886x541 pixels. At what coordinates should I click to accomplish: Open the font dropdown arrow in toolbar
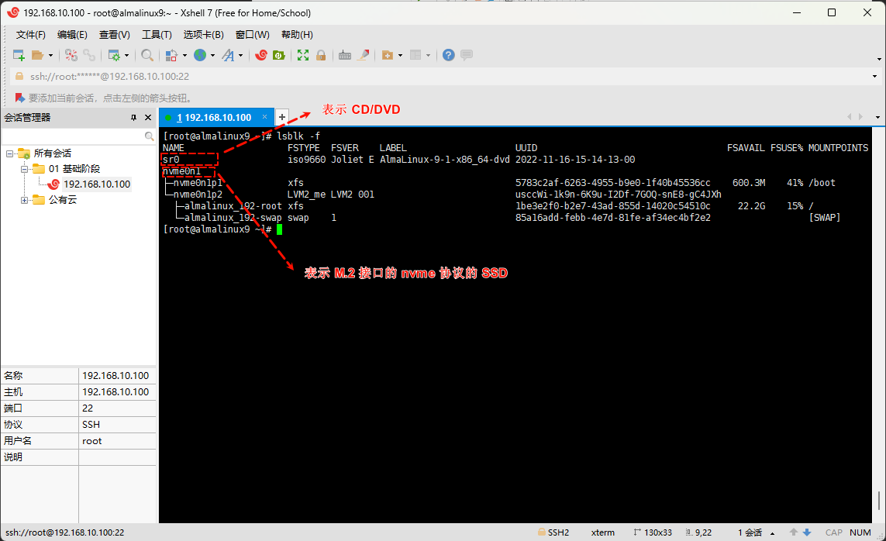(241, 56)
